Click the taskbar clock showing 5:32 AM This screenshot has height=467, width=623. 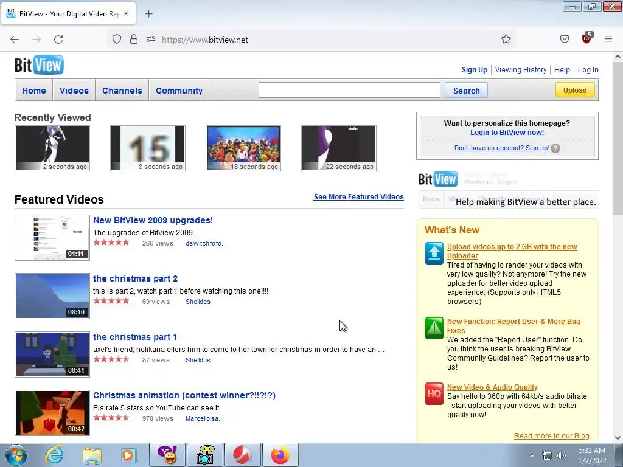coord(592,455)
